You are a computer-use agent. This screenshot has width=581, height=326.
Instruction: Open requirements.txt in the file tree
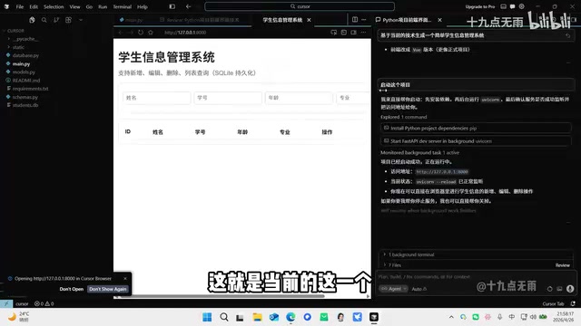coord(30,89)
